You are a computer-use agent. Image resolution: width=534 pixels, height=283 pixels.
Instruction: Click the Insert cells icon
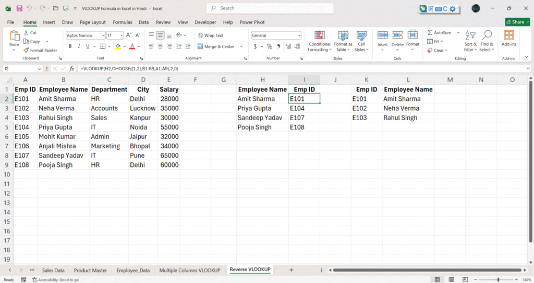(382, 35)
